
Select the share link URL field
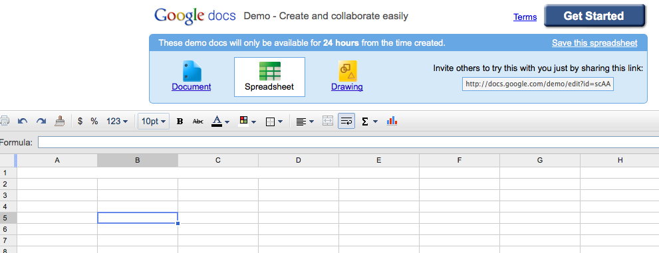(538, 84)
